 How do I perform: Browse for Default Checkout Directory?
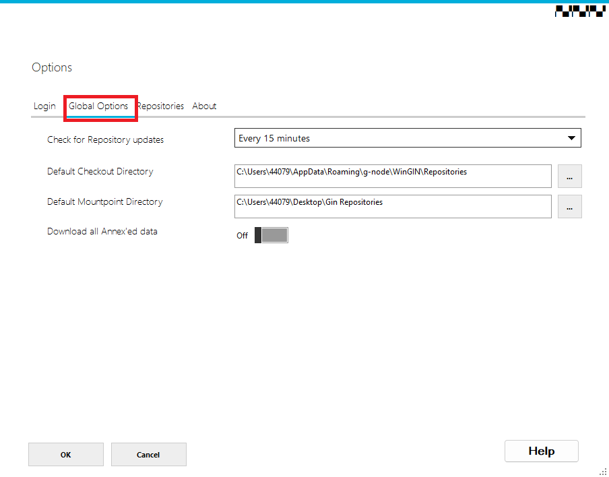tap(570, 177)
